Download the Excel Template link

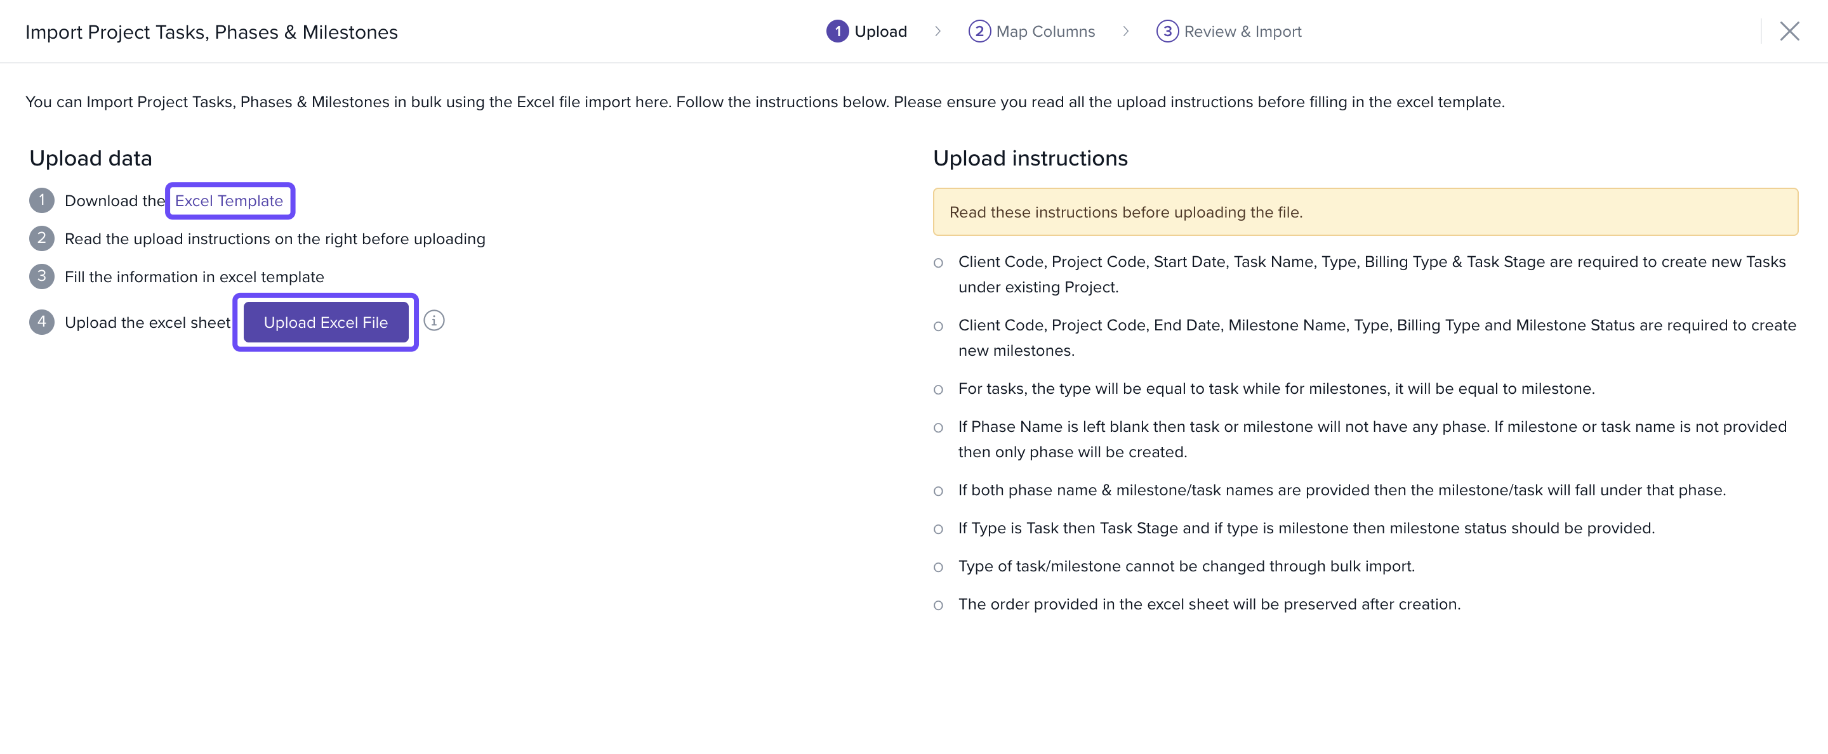click(228, 201)
